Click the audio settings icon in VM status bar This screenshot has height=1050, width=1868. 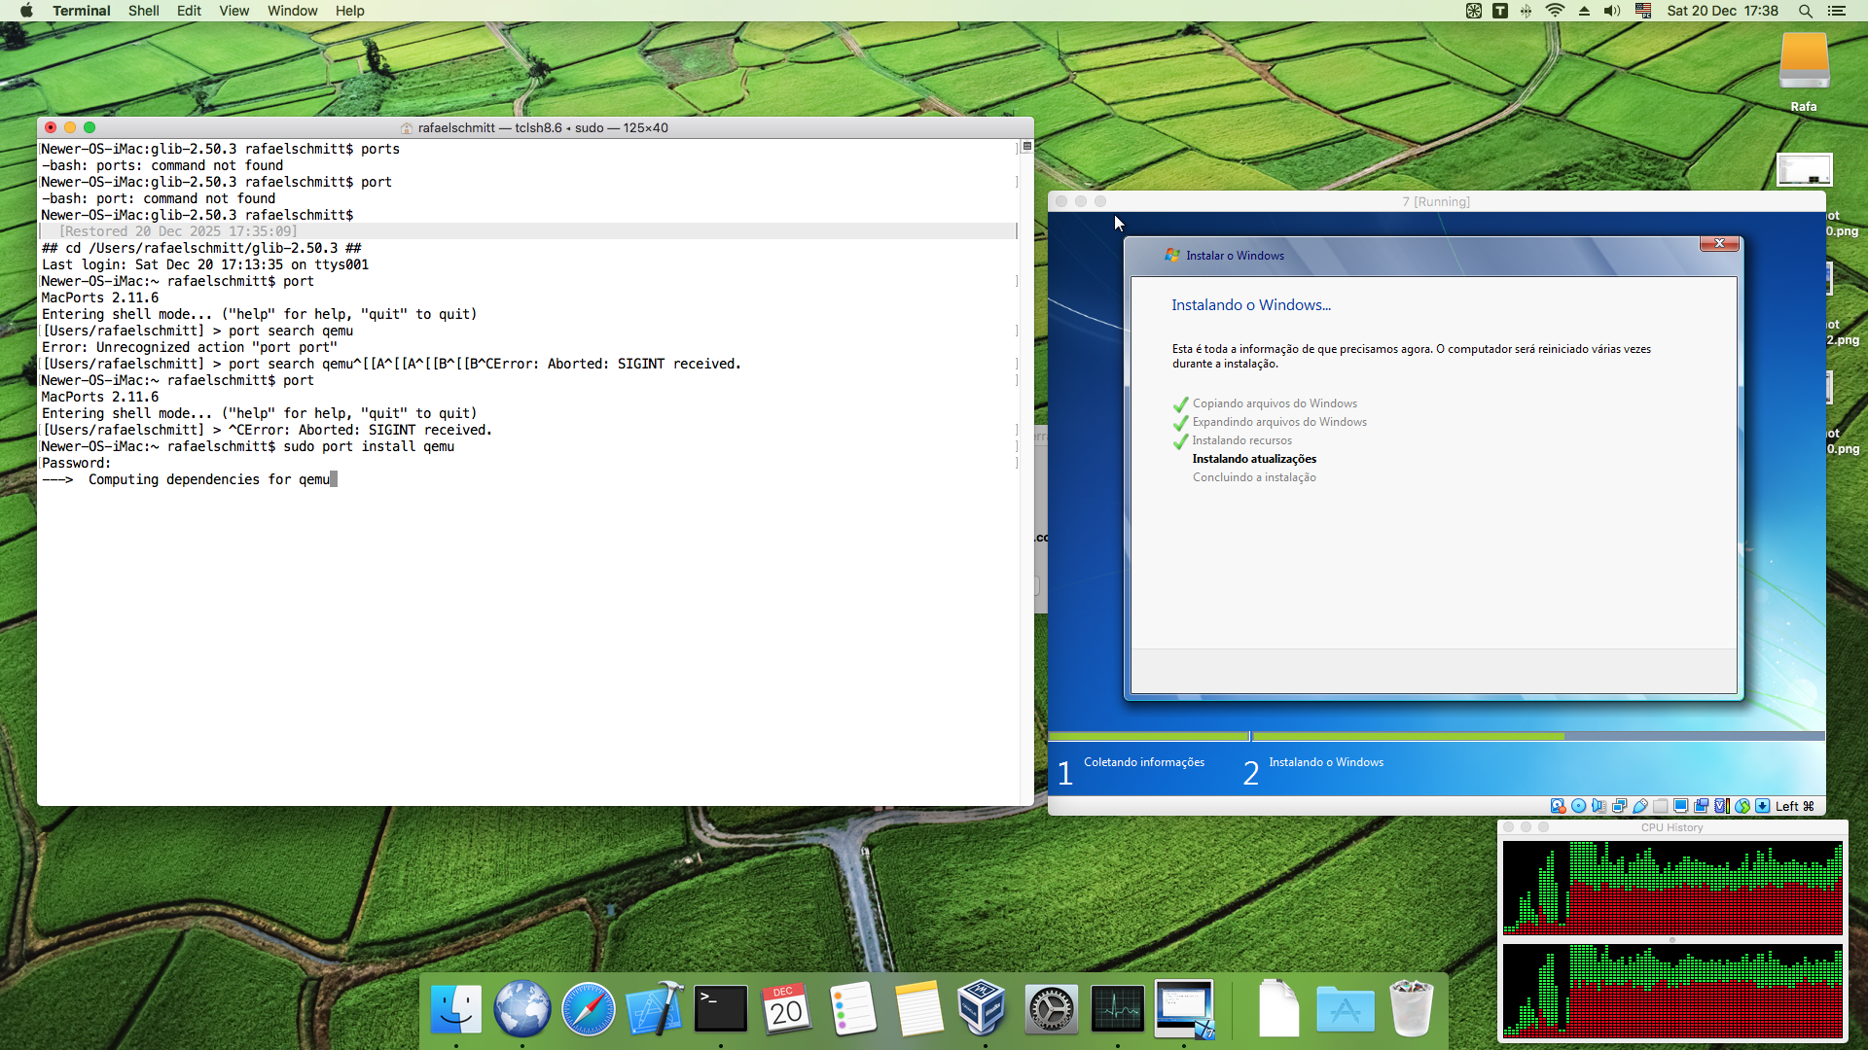click(1599, 806)
